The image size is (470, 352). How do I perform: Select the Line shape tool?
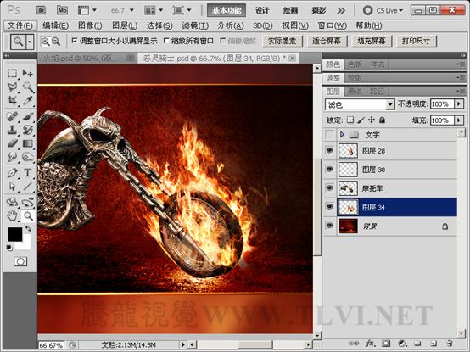coord(28,187)
